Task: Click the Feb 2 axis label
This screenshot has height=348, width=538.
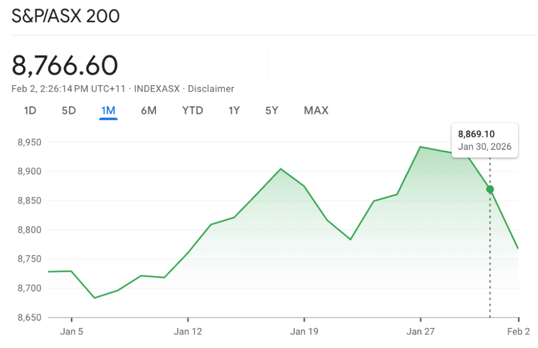Action: (x=518, y=332)
